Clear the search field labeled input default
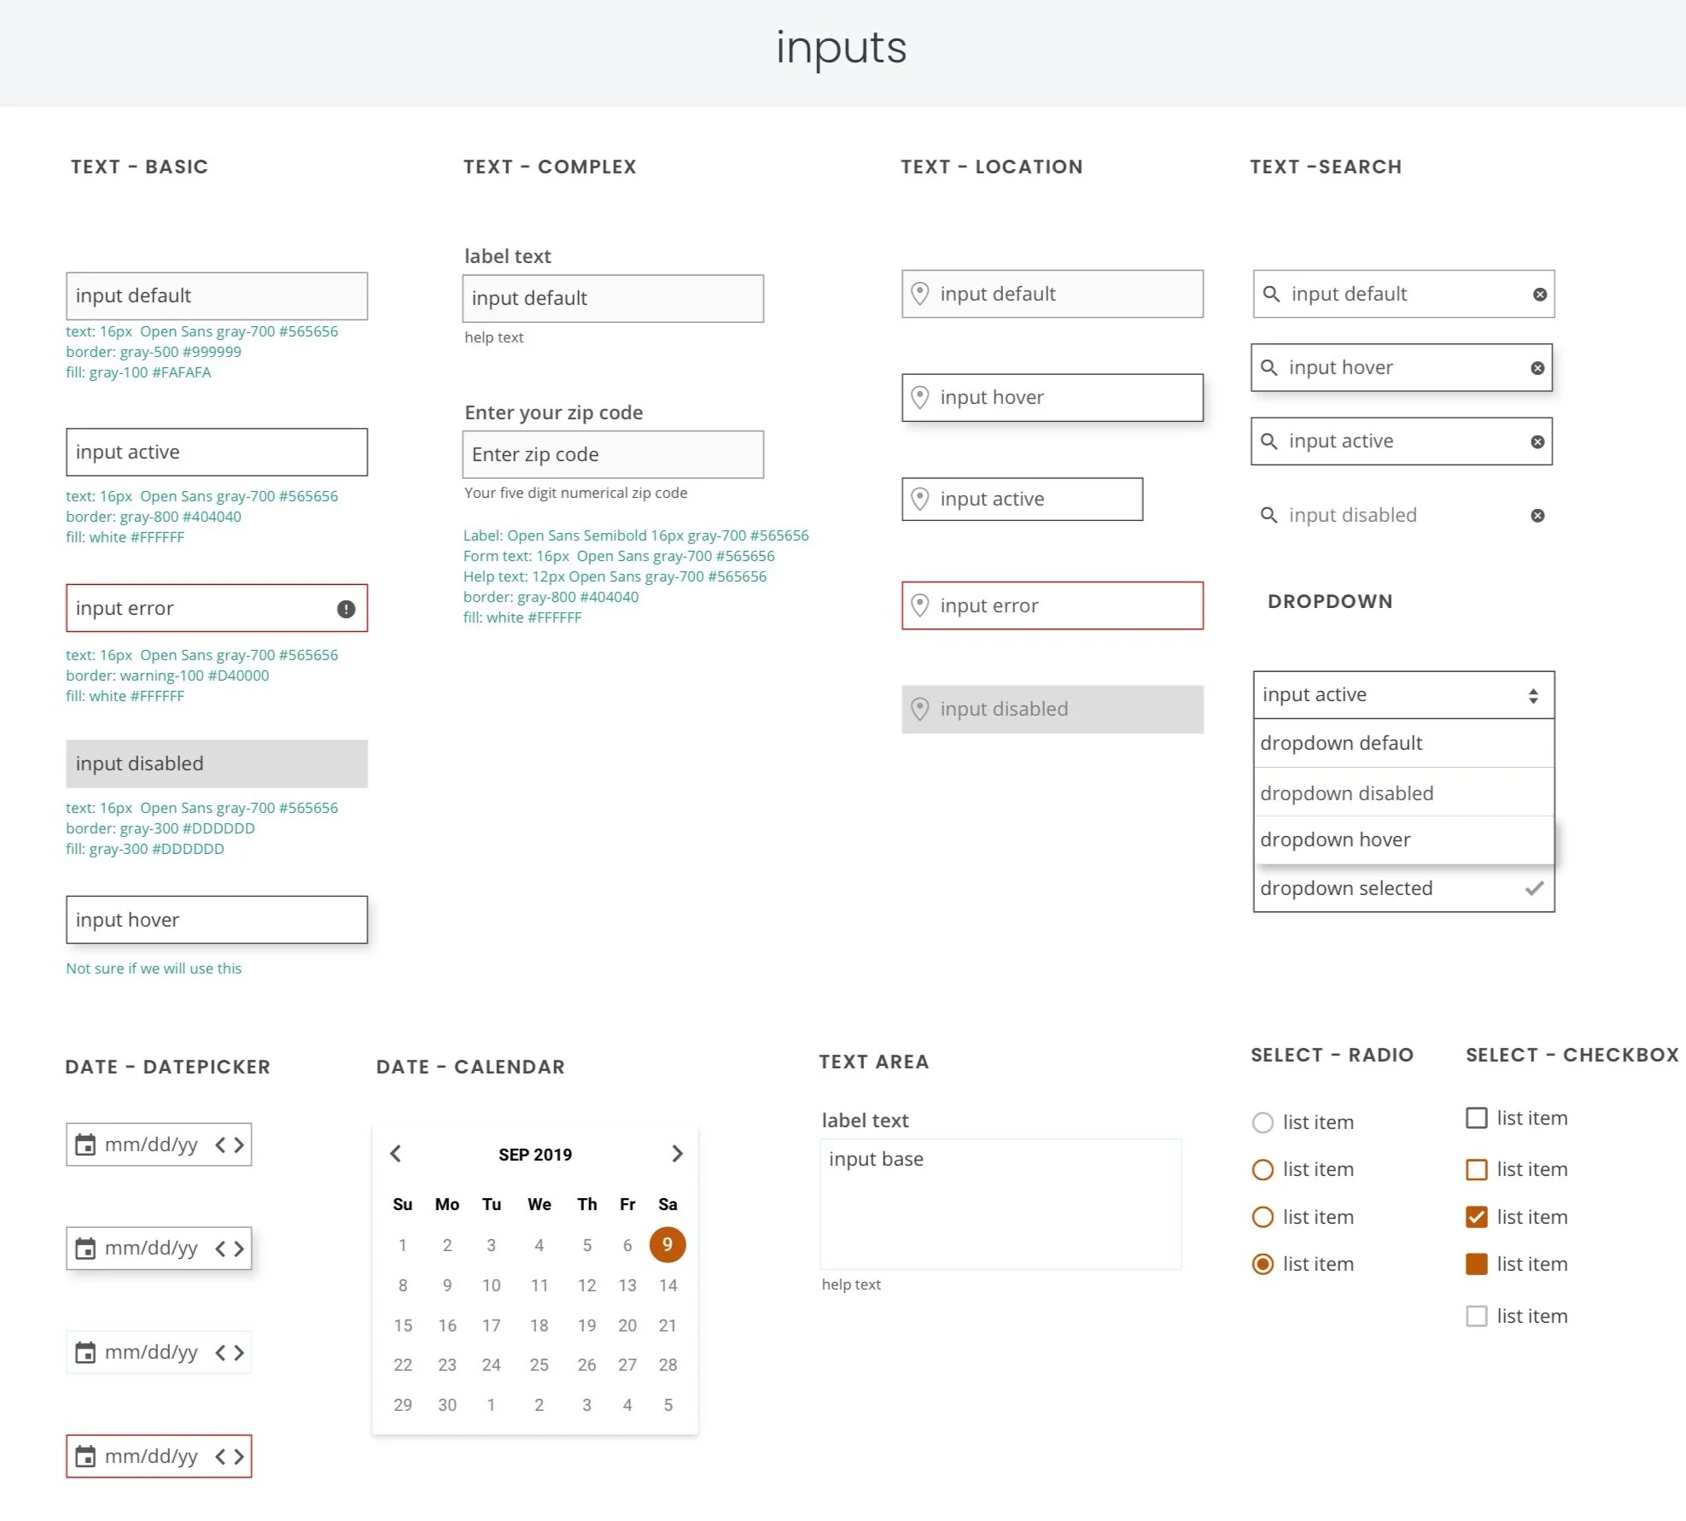The height and width of the screenshot is (1521, 1686). (1539, 295)
